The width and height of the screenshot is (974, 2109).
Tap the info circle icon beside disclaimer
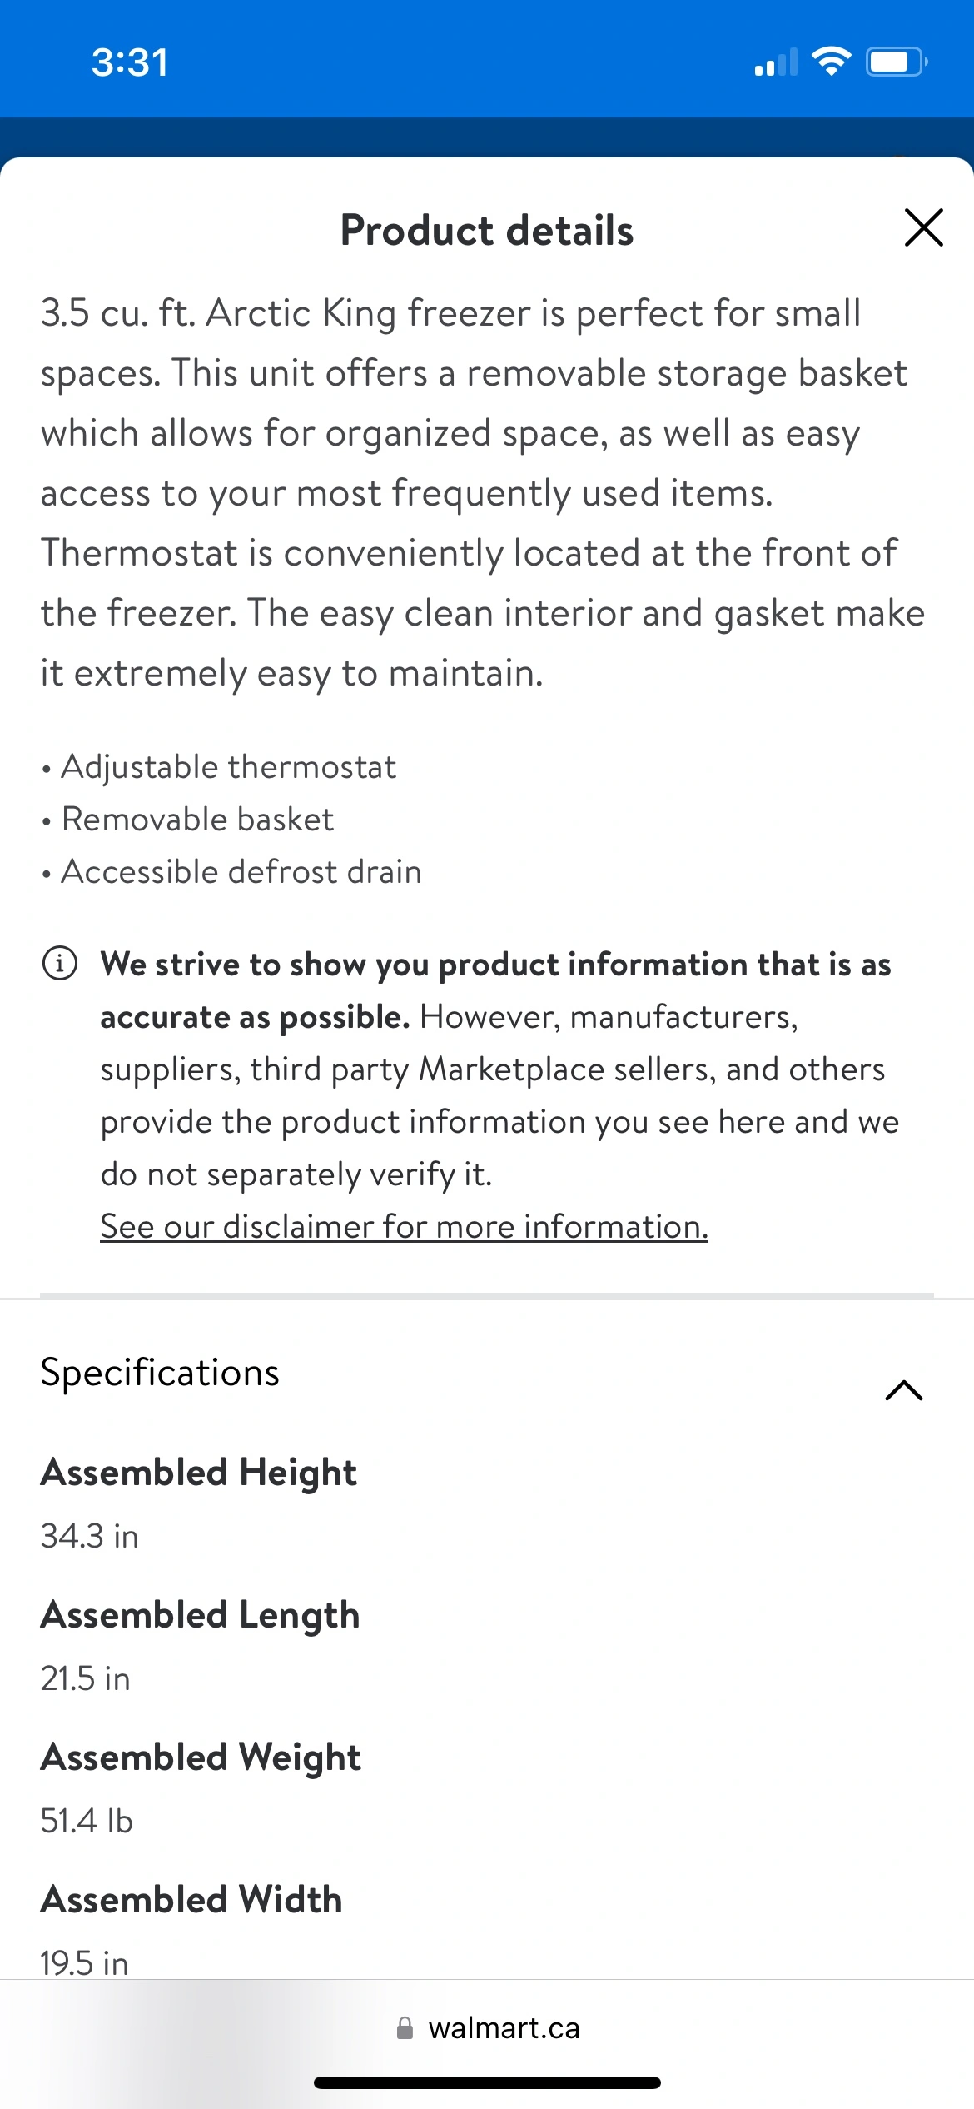pos(60,964)
